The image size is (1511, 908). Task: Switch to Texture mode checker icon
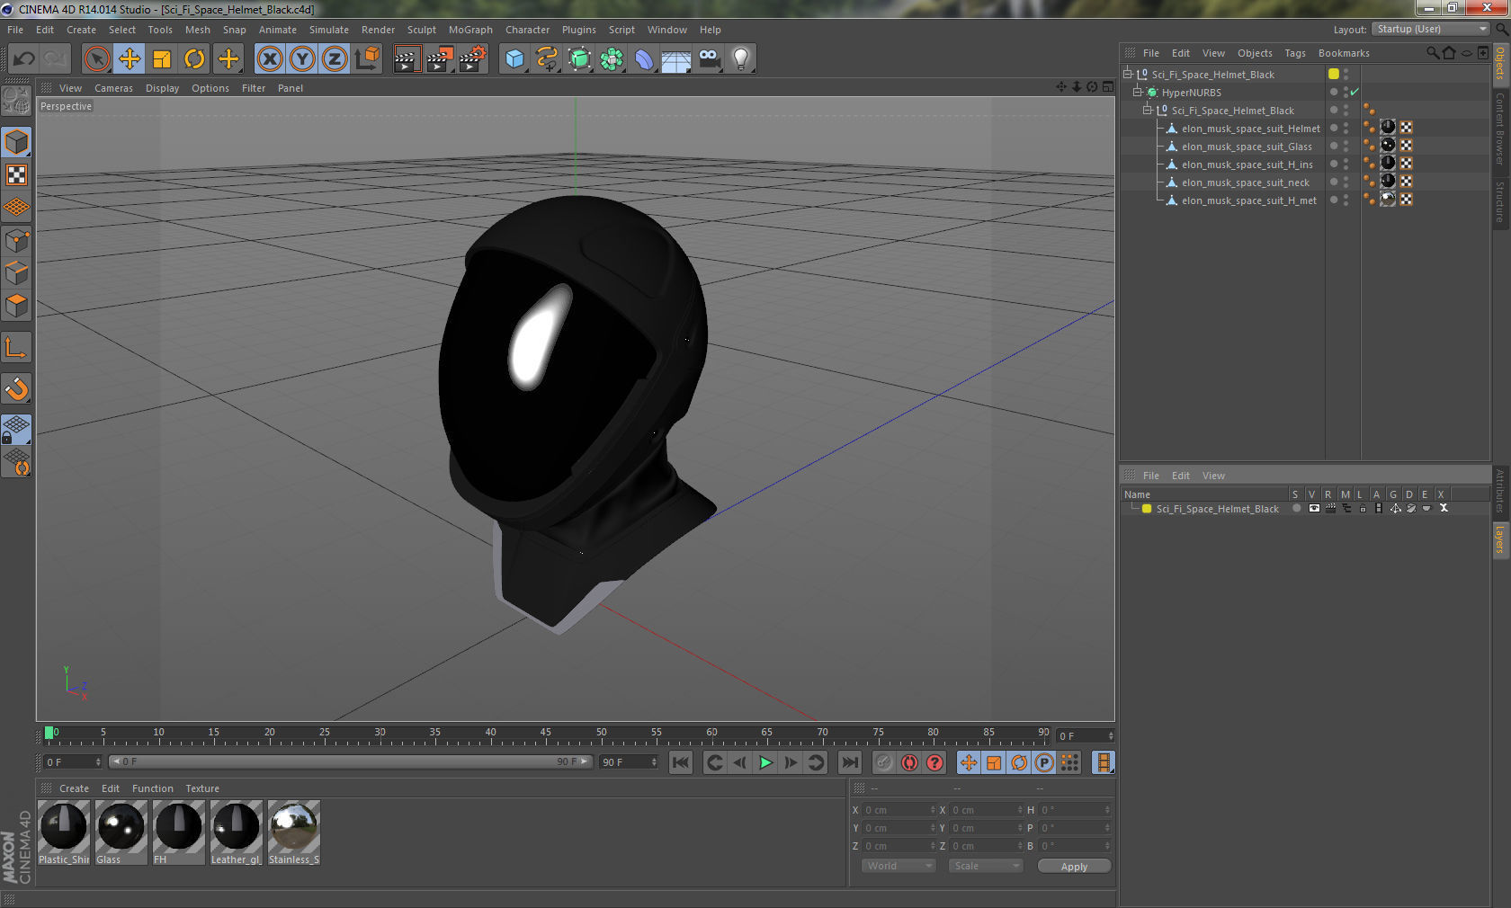click(16, 174)
